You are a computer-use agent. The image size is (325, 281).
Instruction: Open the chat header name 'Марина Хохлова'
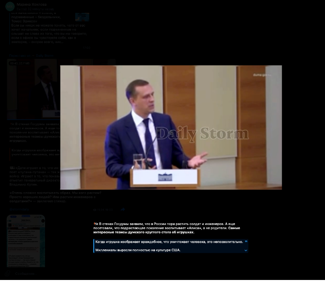pos(32,5)
